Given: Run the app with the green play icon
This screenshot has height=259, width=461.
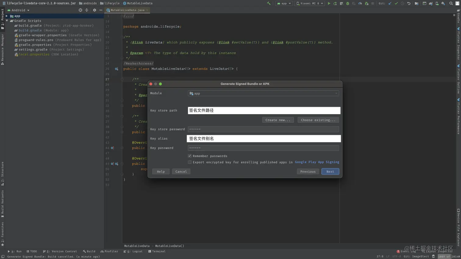Looking at the screenshot, I should [x=329, y=3].
